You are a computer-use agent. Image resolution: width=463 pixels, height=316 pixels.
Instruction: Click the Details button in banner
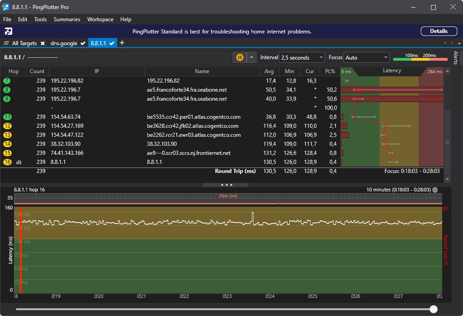tap(439, 31)
